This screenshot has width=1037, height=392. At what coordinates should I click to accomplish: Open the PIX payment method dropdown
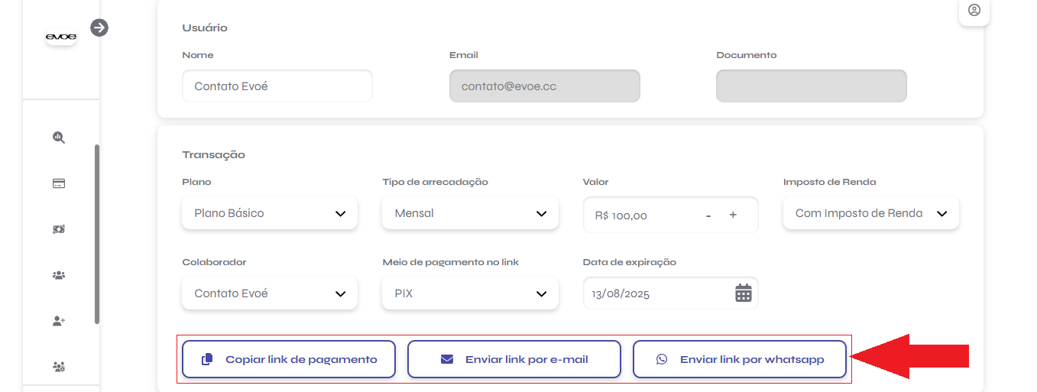pyautogui.click(x=470, y=293)
